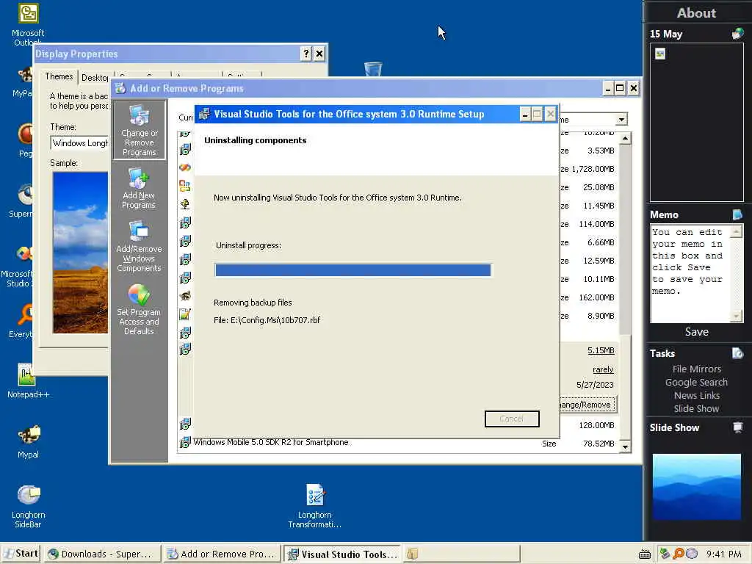Click the Slide Show panel icon
Screen dimensions: 752x564
737,427
